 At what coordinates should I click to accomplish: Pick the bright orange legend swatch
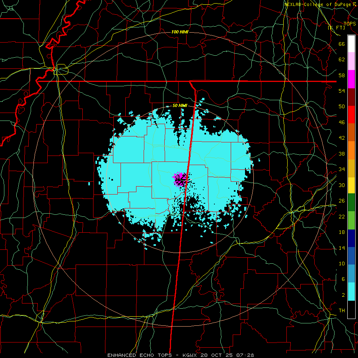pyautogui.click(x=351, y=150)
